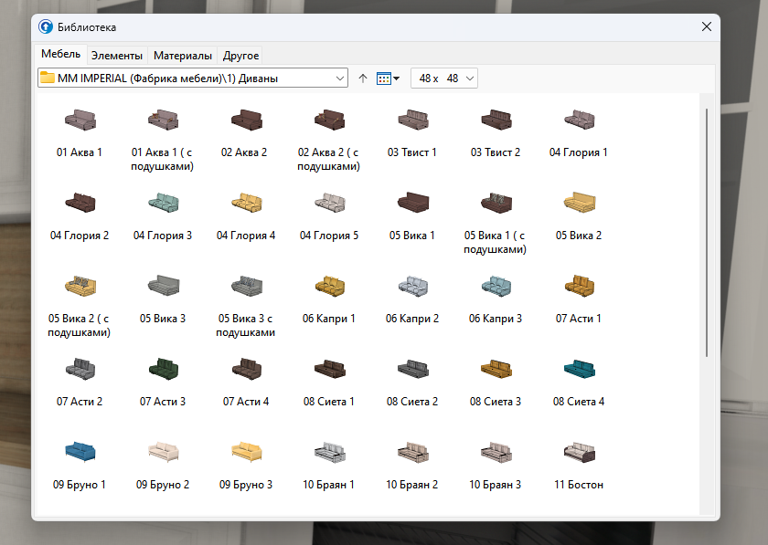The height and width of the screenshot is (545, 768).
Task: Click the Мебель tab
Action: pos(61,55)
